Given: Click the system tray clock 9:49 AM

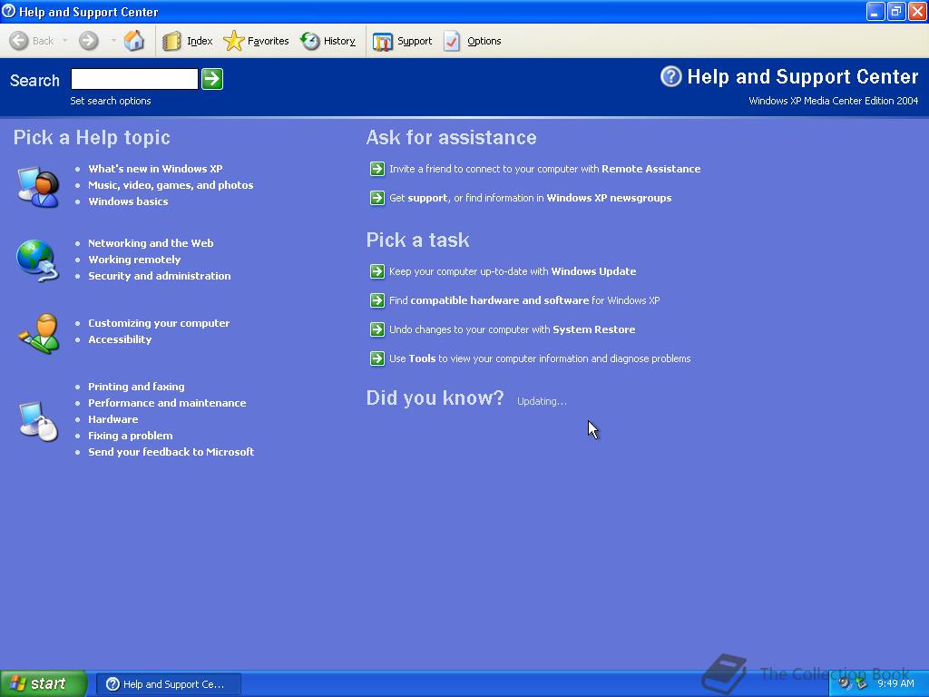Looking at the screenshot, I should coord(895,683).
